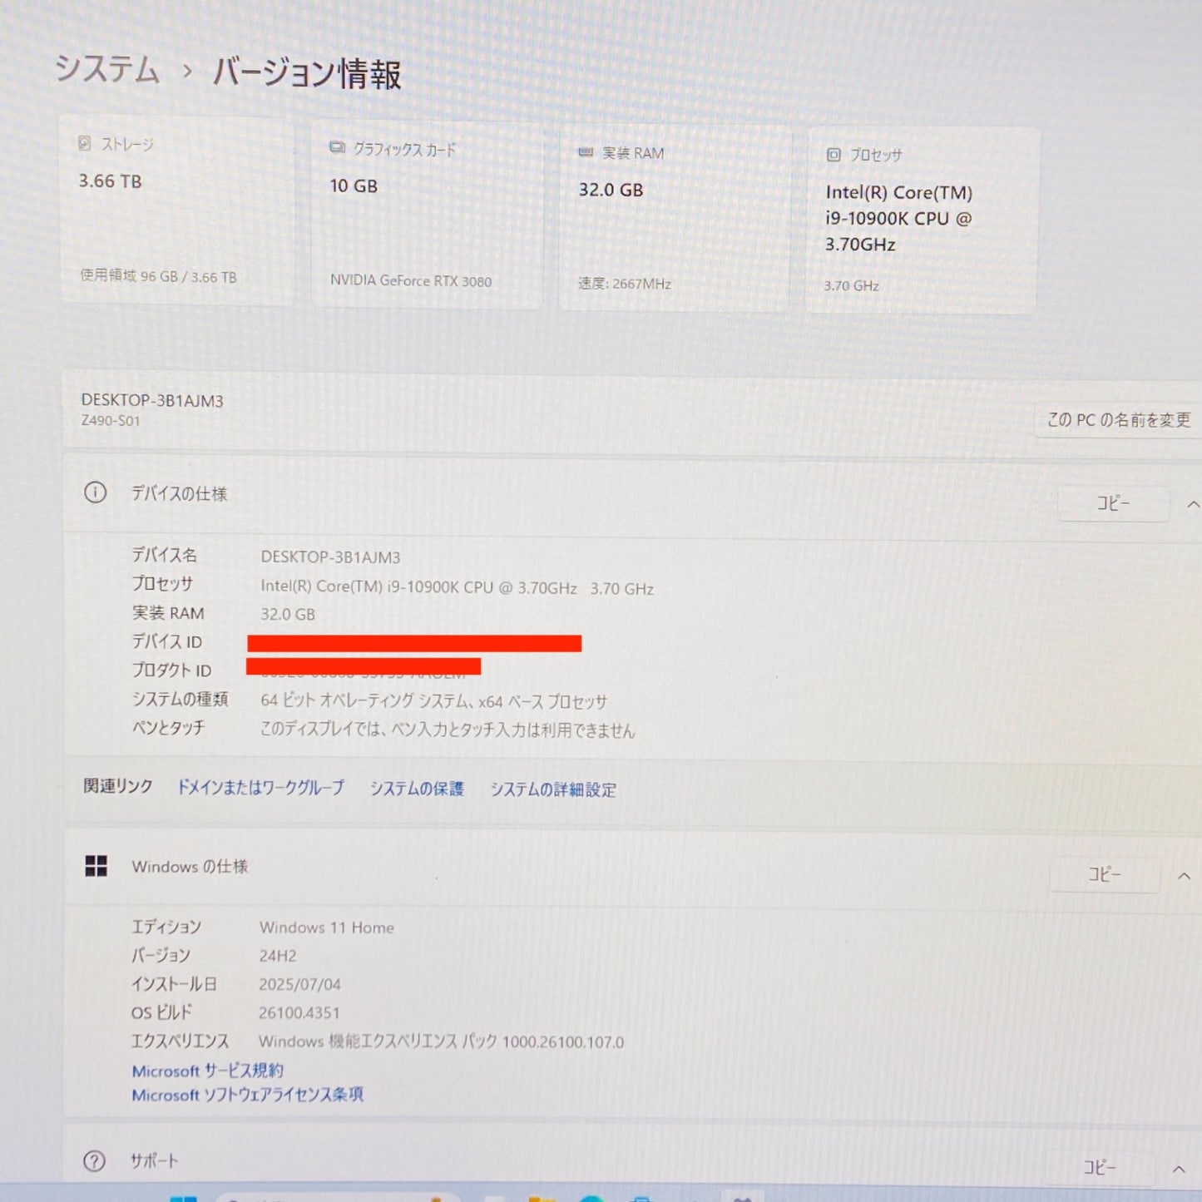1202x1202 pixels.
Task: Click the このPCの名前を変更 button
Action: pos(1119,420)
